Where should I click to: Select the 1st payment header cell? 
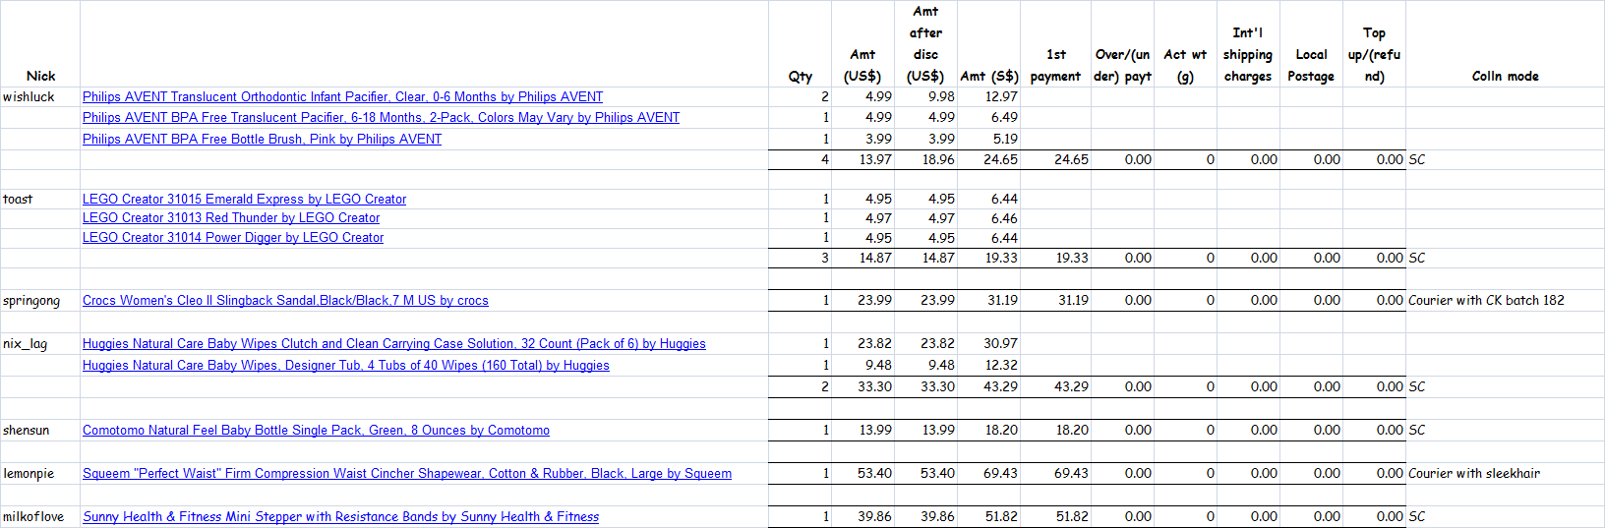pyautogui.click(x=1055, y=43)
